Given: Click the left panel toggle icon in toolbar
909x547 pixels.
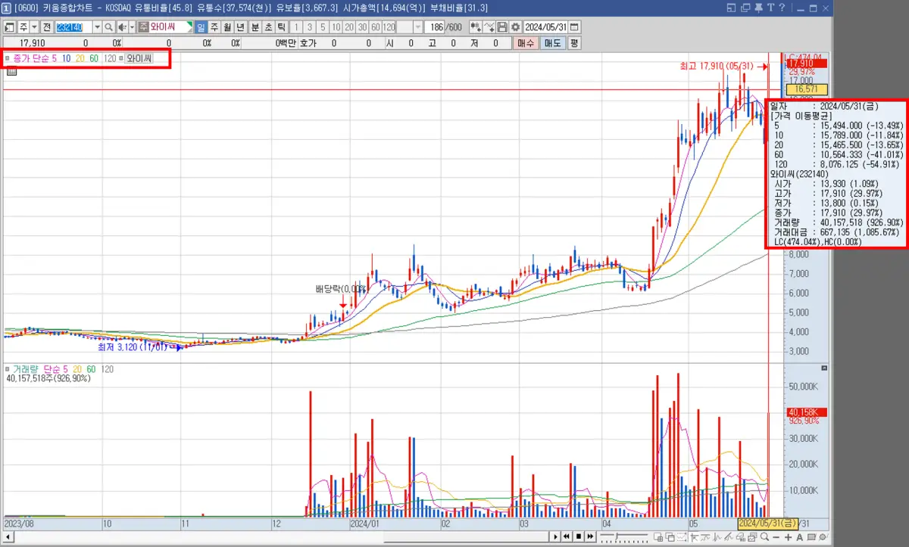Looking at the screenshot, I should (x=10, y=26).
